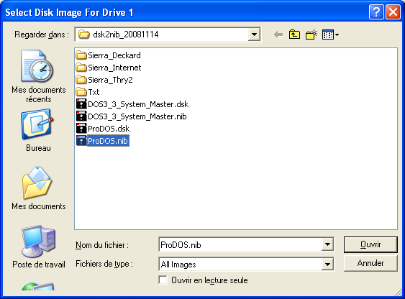
Task: Go back to previous folder arrow
Action: [278, 34]
